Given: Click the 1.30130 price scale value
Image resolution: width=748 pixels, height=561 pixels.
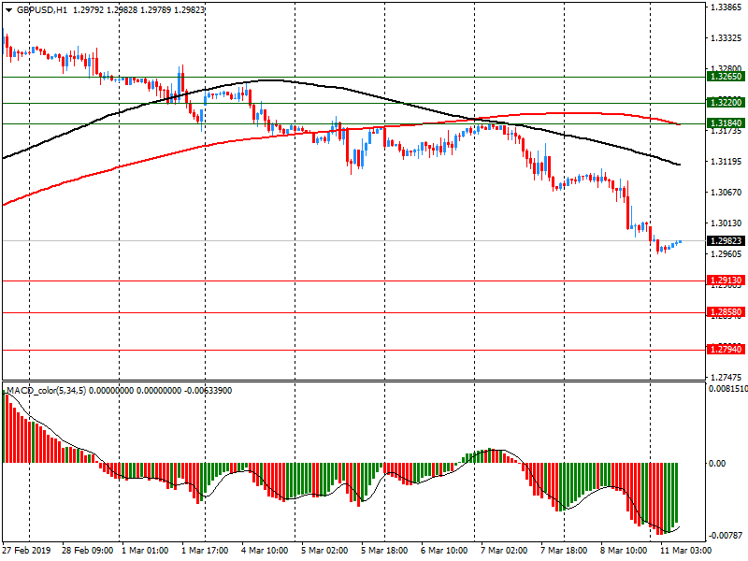Looking at the screenshot, I should point(726,223).
